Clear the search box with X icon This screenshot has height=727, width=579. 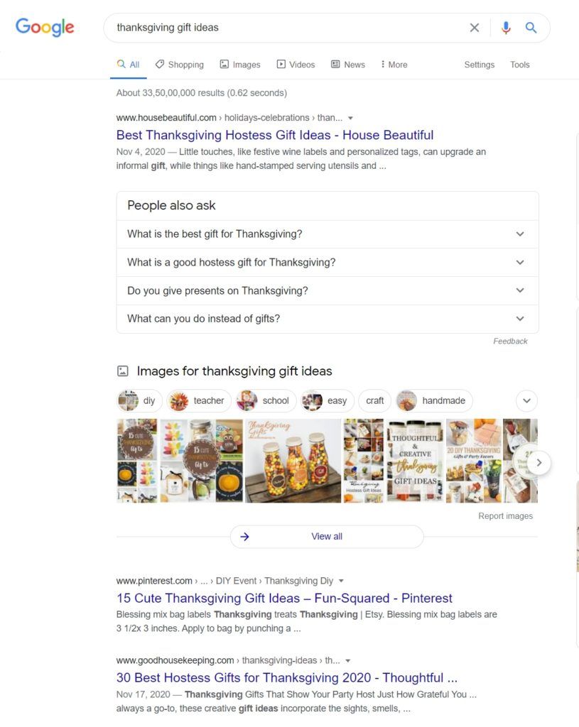coord(474,28)
